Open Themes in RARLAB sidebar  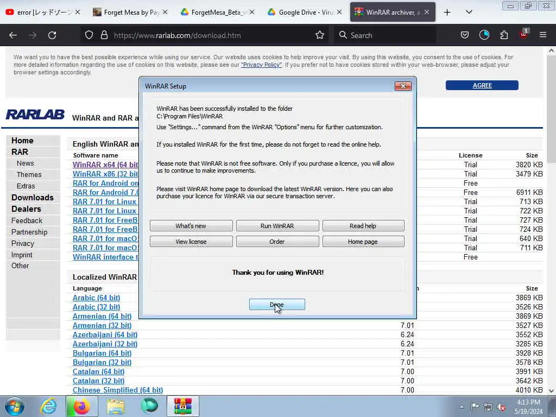[29, 174]
